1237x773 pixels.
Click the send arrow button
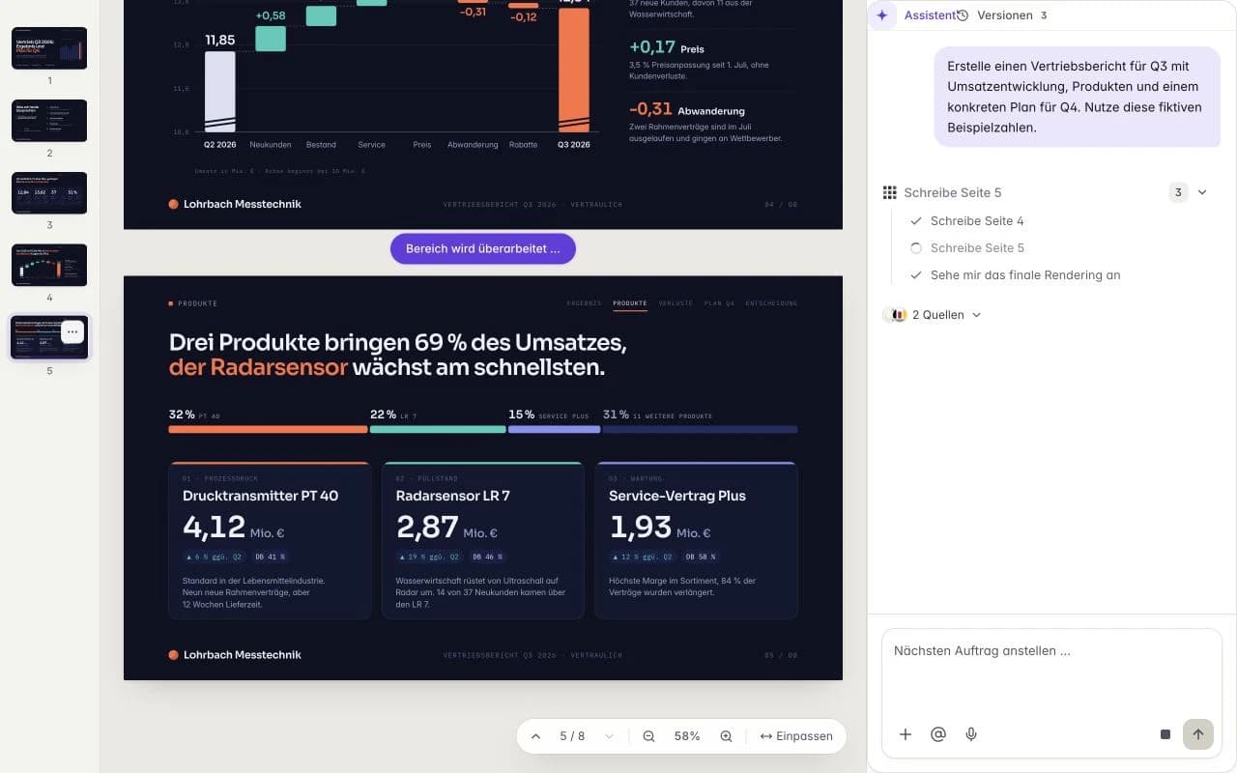point(1198,734)
